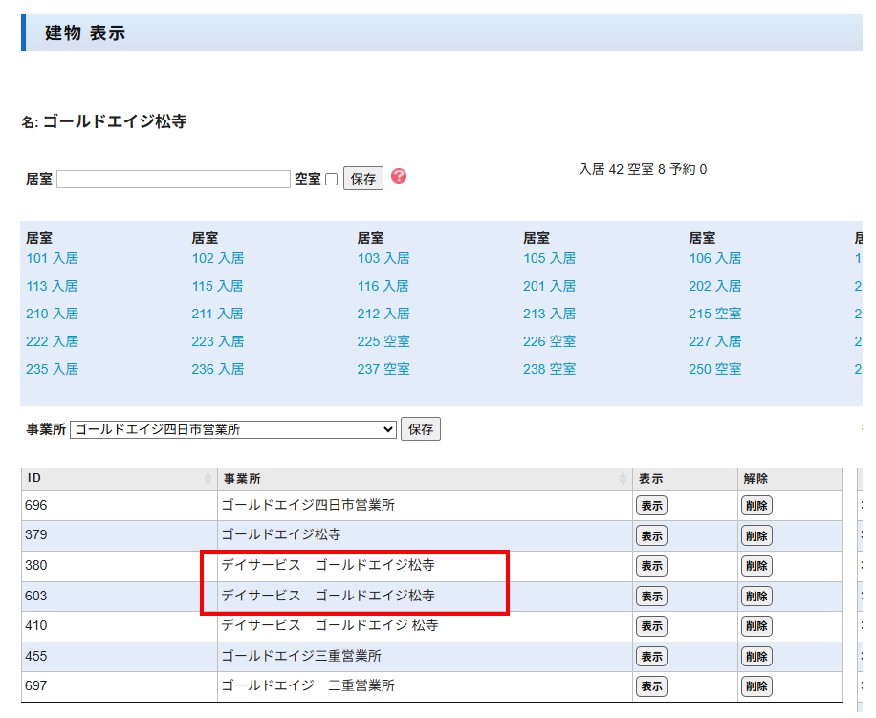876x718 pixels.
Task: Click 保存 button beside 事業所 dropdown
Action: [x=421, y=428]
